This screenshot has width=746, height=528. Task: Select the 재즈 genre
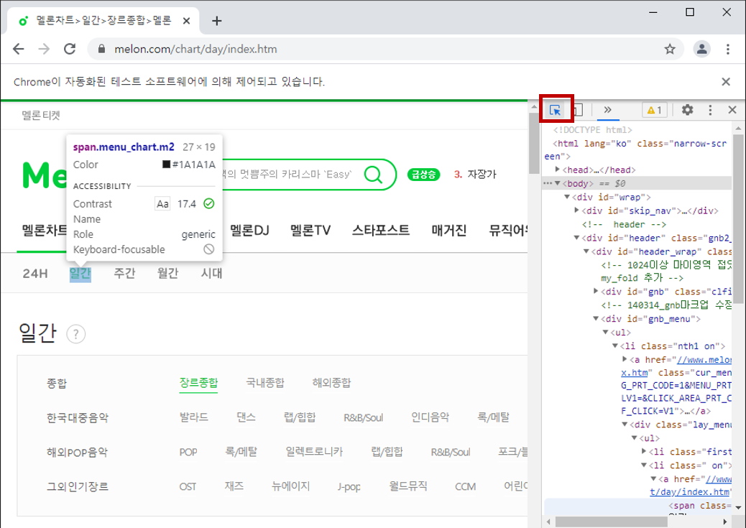pyautogui.click(x=234, y=486)
